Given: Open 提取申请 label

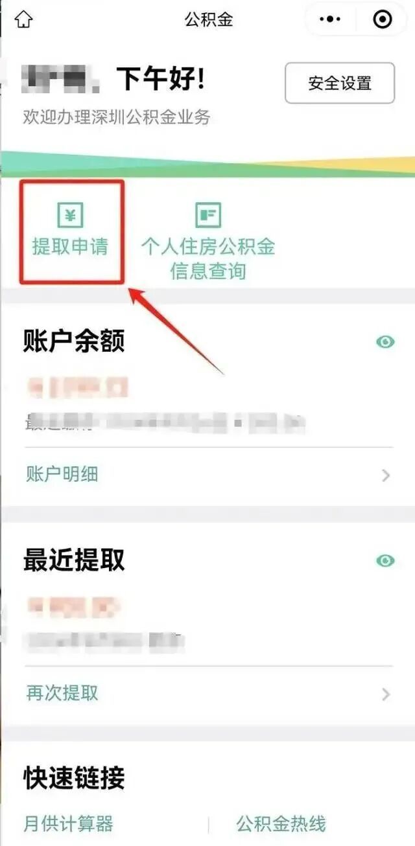Looking at the screenshot, I should (70, 247).
